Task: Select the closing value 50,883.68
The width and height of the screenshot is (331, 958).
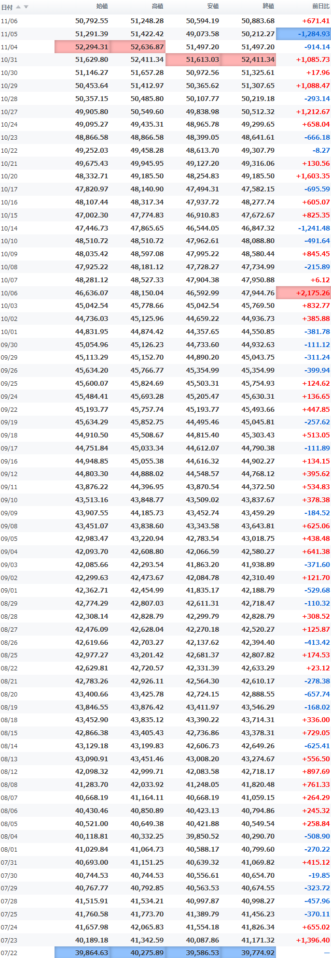Action: tap(258, 21)
